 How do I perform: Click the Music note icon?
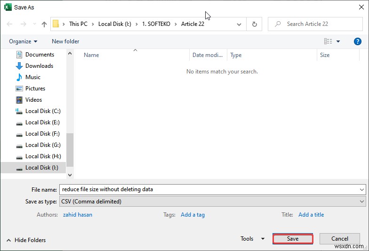click(19, 77)
